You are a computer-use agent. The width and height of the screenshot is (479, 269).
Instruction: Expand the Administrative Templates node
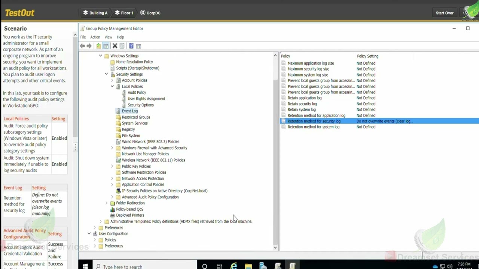[x=100, y=221]
